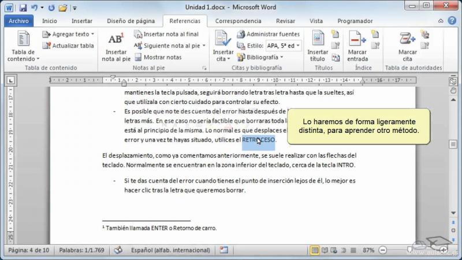Screen dimensions: 462x260
Task: Click Español (alfab. internacional) language indicator
Action: [x=170, y=250]
